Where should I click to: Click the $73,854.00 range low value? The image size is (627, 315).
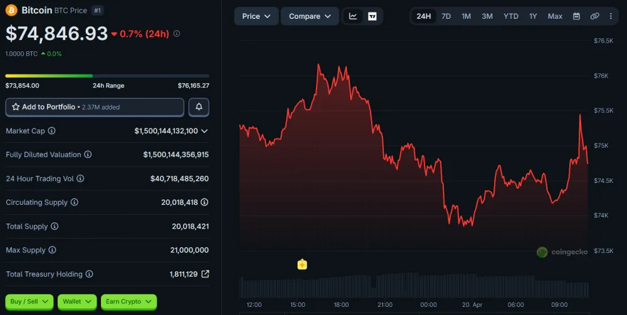(23, 85)
